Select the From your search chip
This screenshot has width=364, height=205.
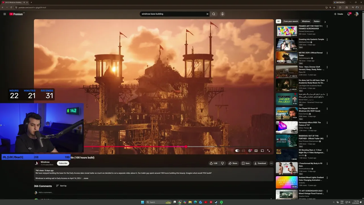(x=291, y=21)
